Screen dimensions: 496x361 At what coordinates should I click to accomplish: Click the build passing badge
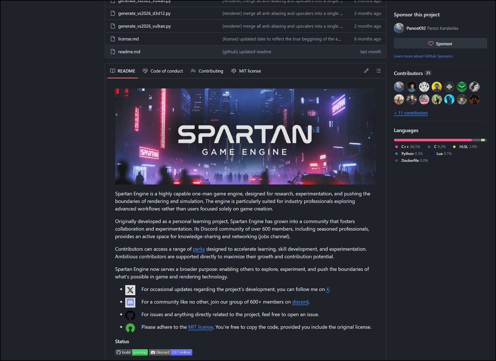(x=131, y=352)
